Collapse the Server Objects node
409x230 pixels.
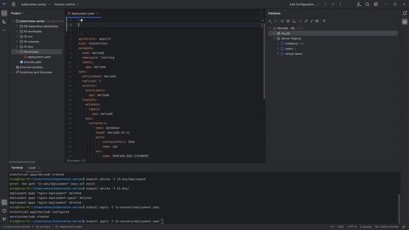tap(274, 38)
